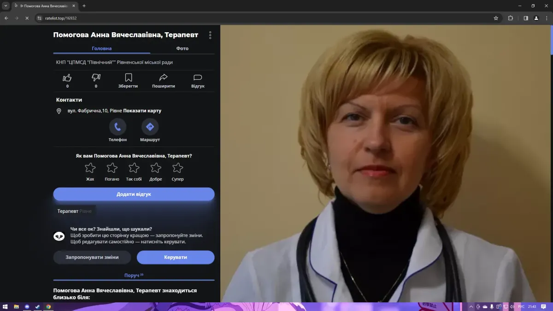The image size is (553, 311).
Task: Rate three stars labeled Так собі
Action: tap(134, 168)
